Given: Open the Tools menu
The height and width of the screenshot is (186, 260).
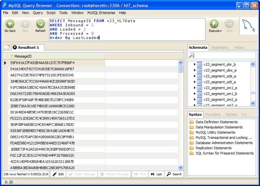Looking at the screenshot, I should point(63,13).
